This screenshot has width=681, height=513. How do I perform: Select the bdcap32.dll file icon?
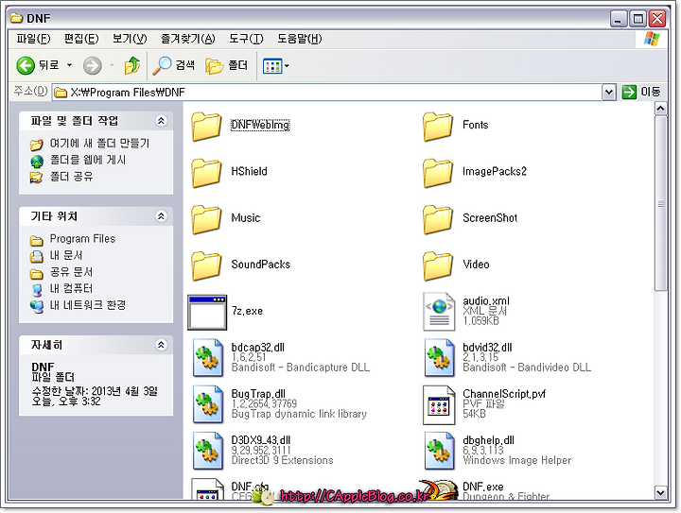[208, 358]
